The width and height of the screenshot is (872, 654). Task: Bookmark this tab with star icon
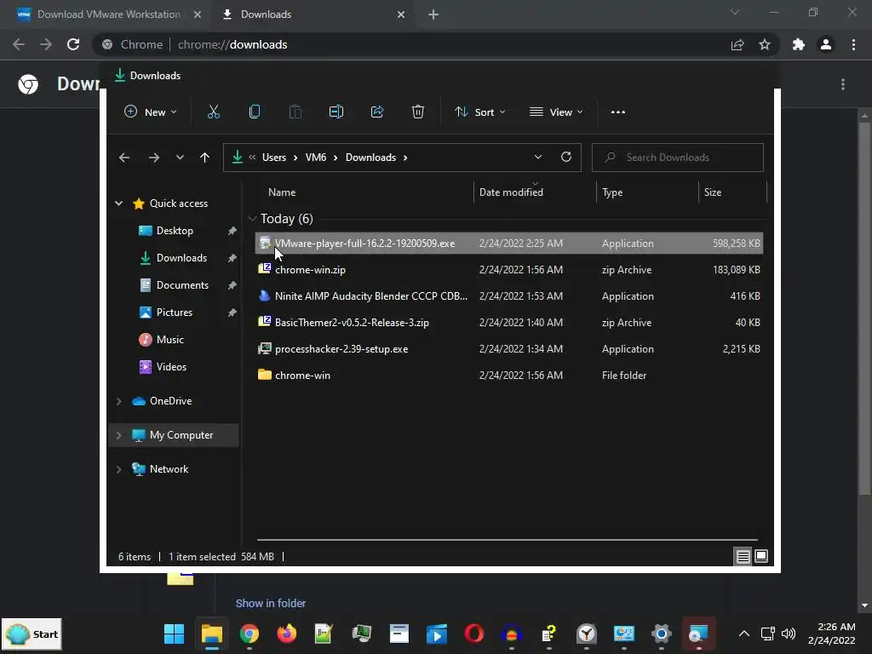pos(765,44)
